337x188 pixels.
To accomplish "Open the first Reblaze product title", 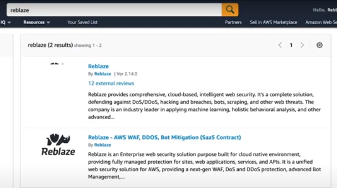I will [98, 66].
